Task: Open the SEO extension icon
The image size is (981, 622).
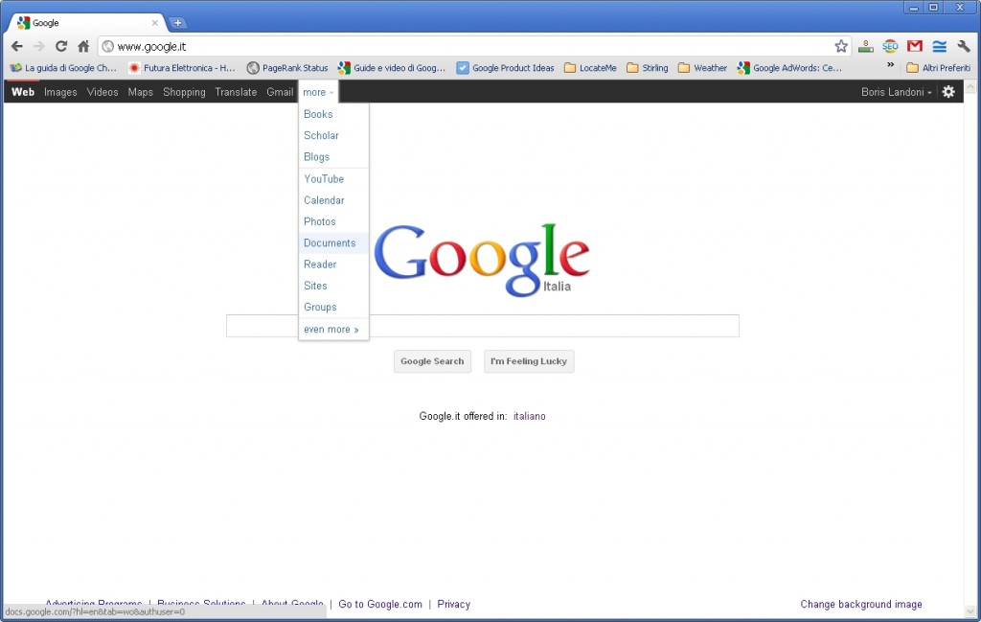Action: coord(890,45)
